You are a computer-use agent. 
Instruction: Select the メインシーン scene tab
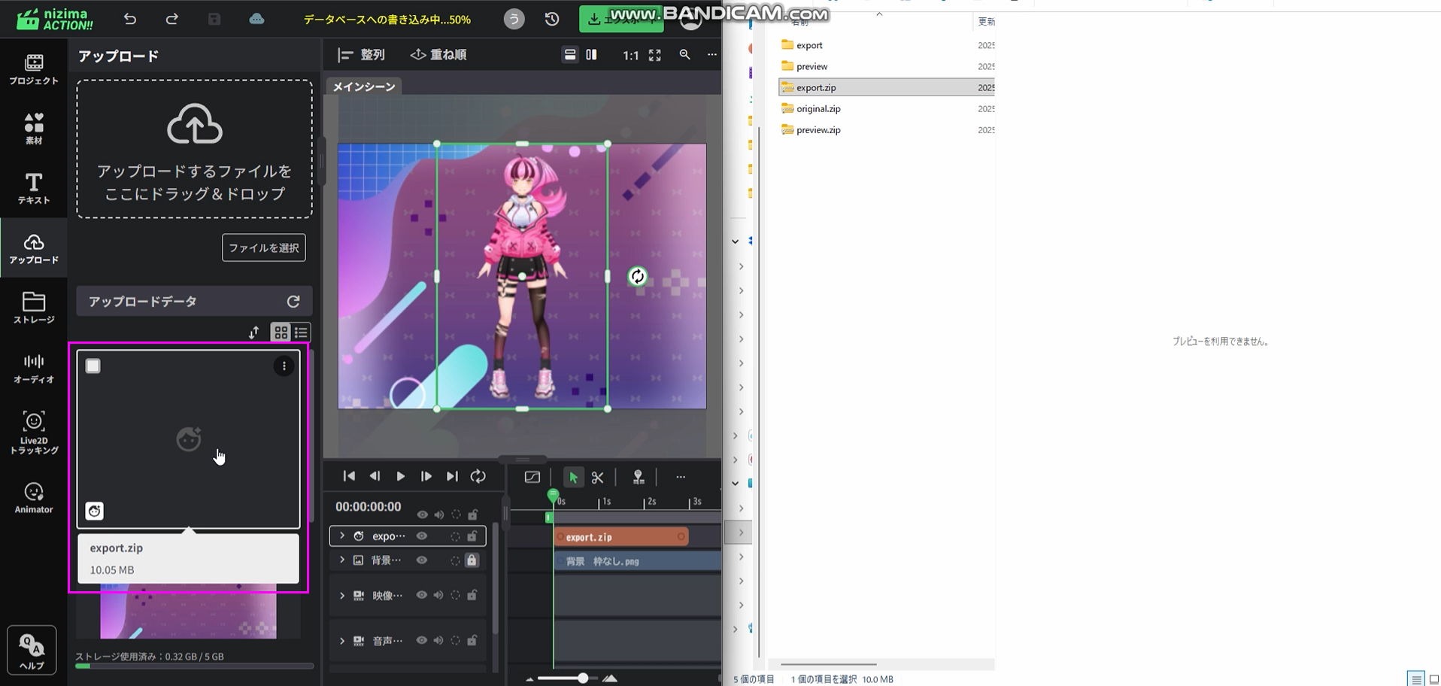click(364, 87)
